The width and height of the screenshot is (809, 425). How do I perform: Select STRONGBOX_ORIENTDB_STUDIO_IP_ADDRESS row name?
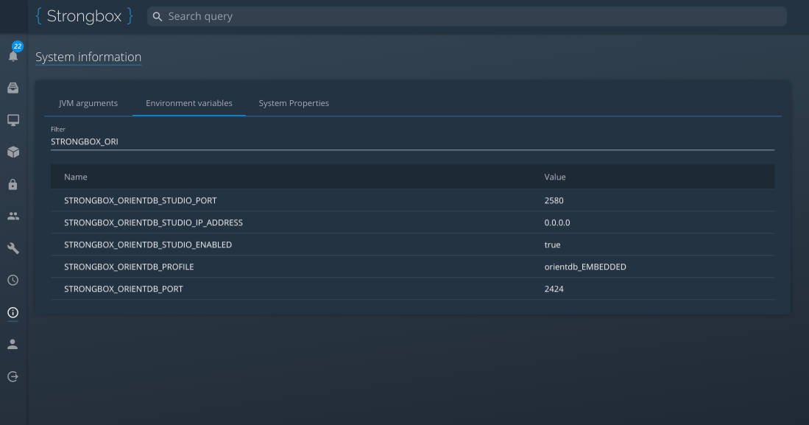coord(153,222)
